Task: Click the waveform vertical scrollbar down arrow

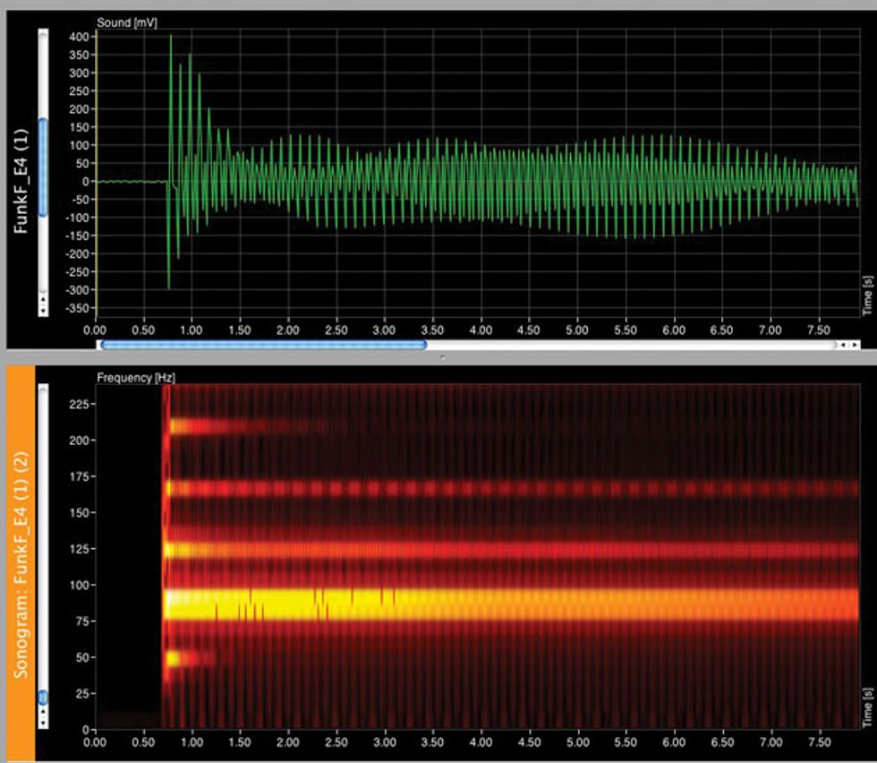Action: tap(42, 310)
